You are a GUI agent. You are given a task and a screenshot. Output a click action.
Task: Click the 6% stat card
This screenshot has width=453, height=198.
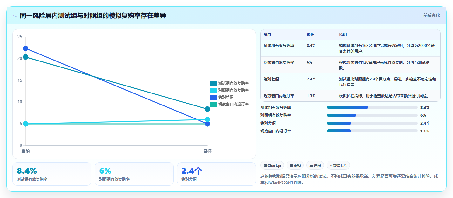(134, 174)
